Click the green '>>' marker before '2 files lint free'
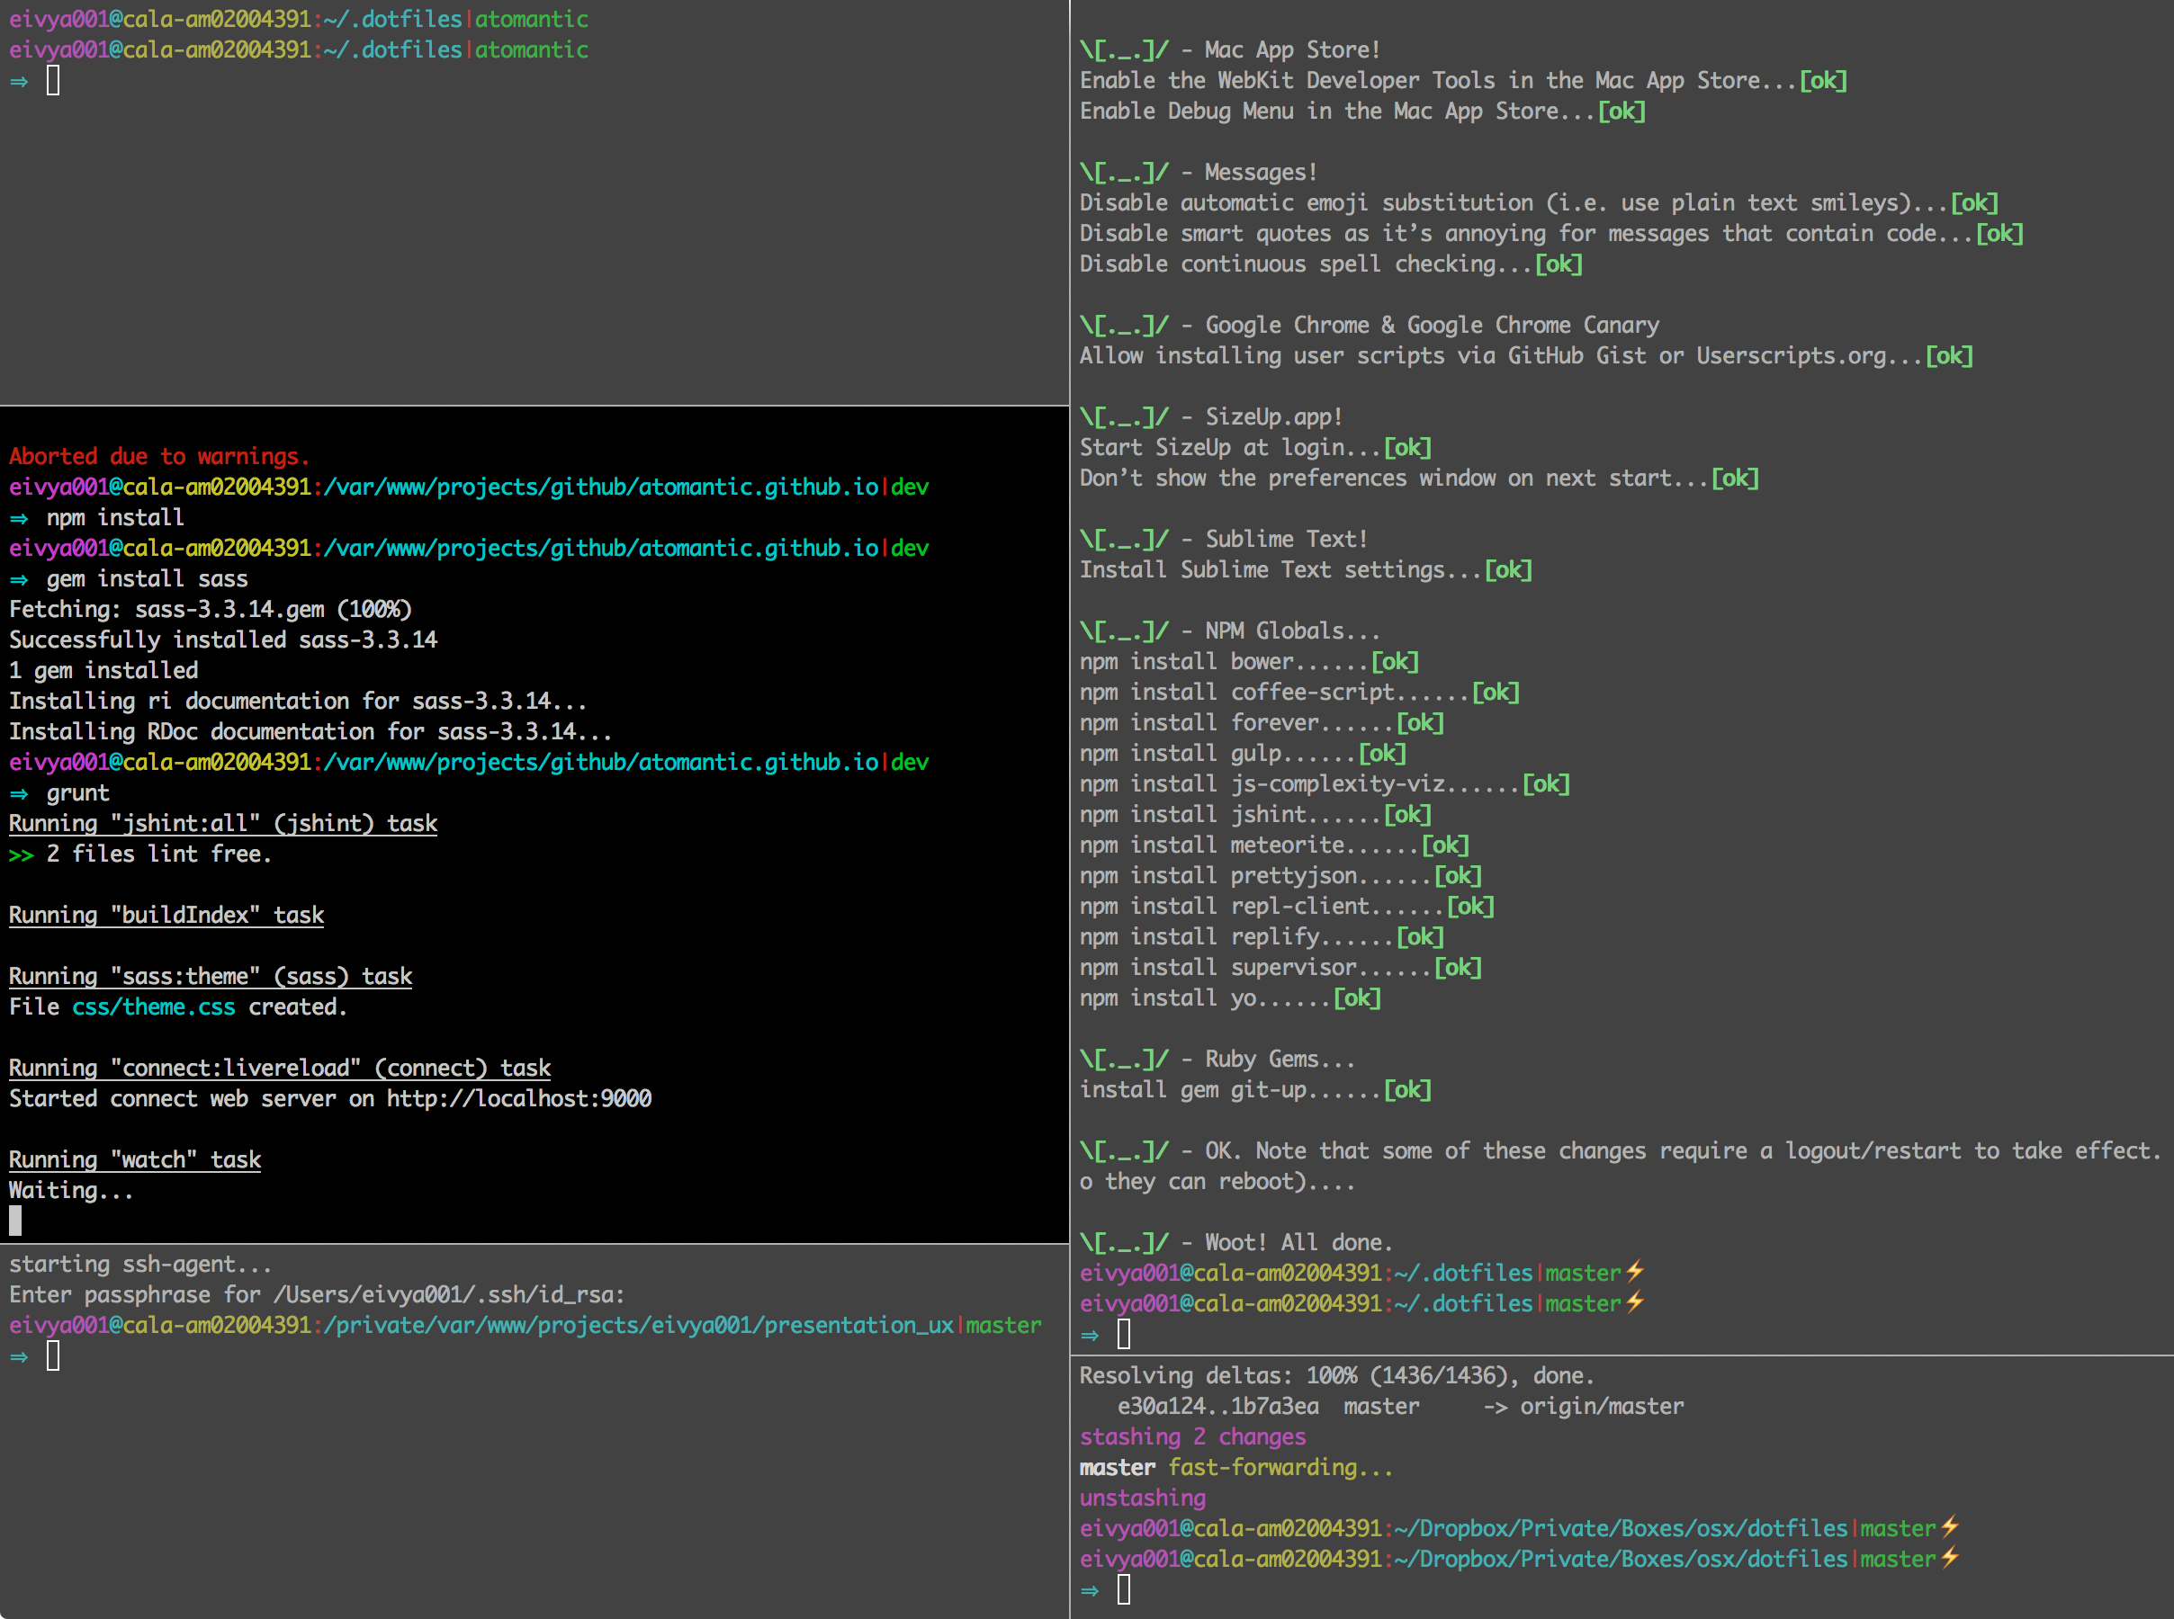This screenshot has width=2174, height=1619. [21, 854]
